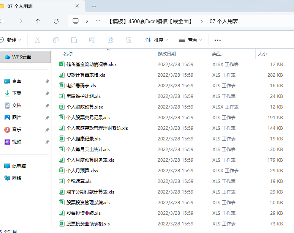Select file 个人财政预算.xlsx
Image resolution: width=294 pixels, height=233 pixels.
coord(85,107)
